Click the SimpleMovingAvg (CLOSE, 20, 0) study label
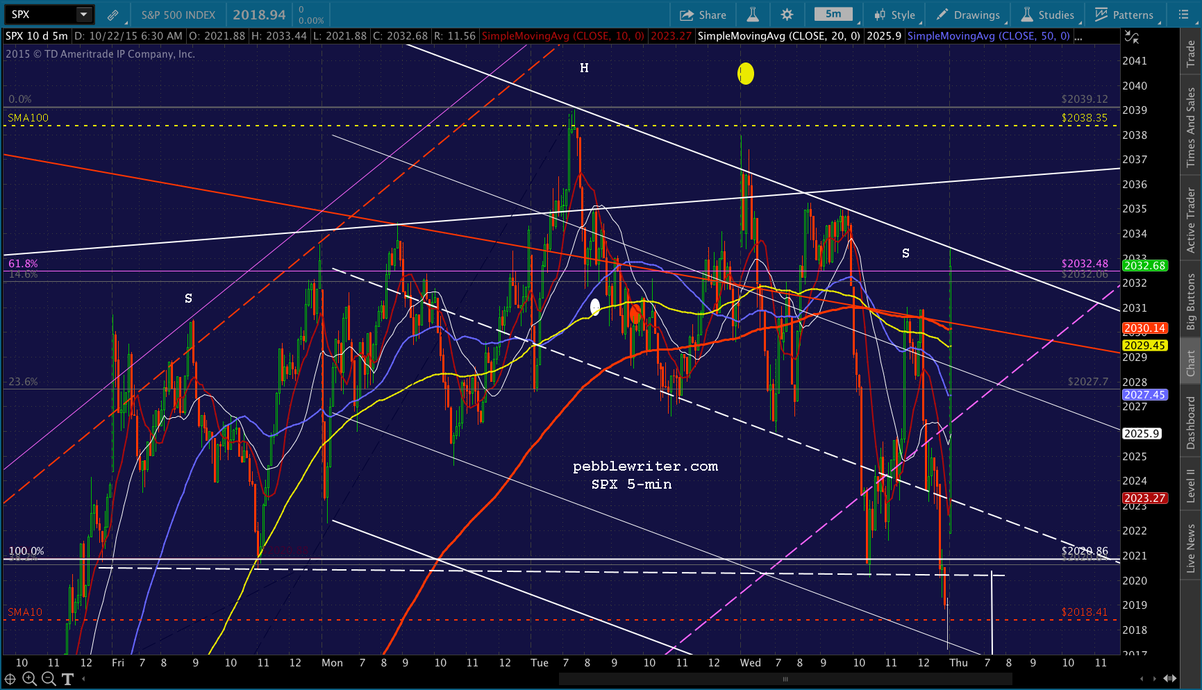This screenshot has height=690, width=1202. [x=778, y=36]
